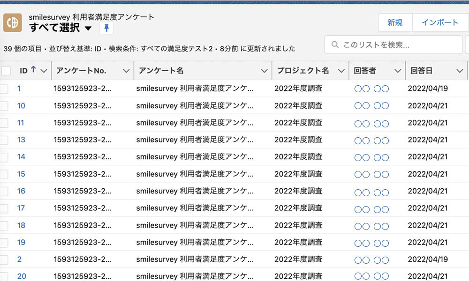Select checkbox for record ID 14
This screenshot has width=469, height=281.
(4, 157)
